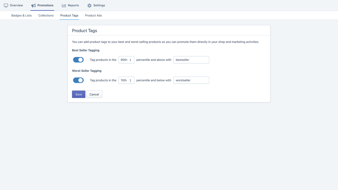Click the Reports bar chart icon
The width and height of the screenshot is (338, 190).
tap(64, 5)
